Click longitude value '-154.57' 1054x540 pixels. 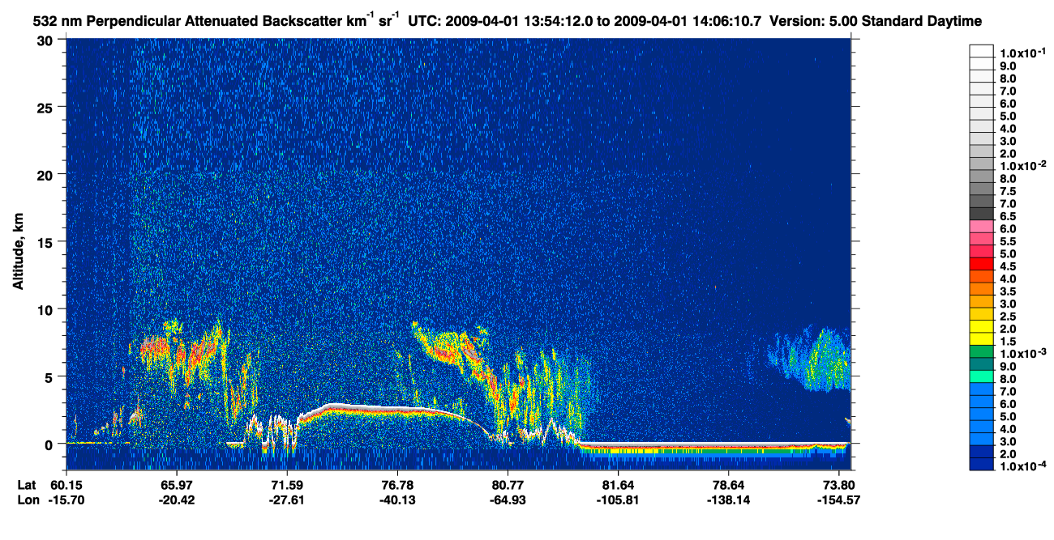839,499
